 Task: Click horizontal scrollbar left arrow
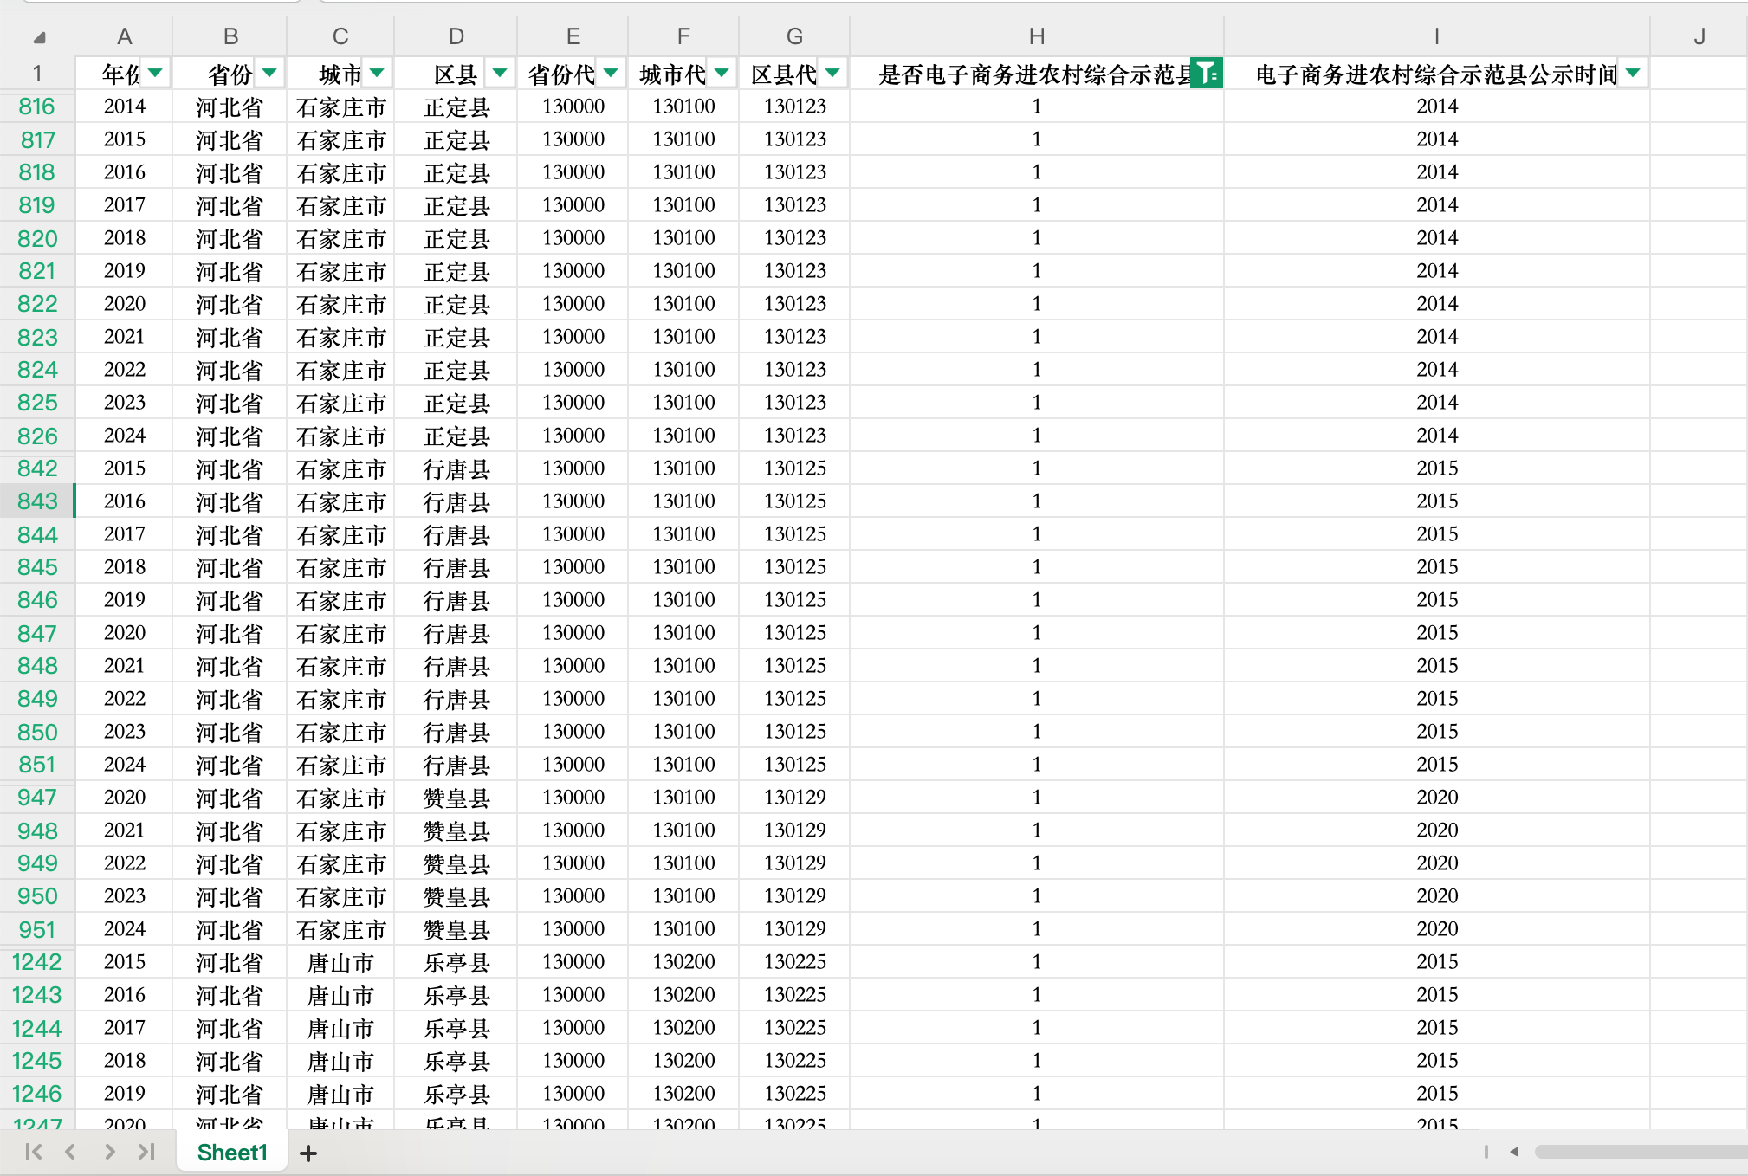[1514, 1152]
